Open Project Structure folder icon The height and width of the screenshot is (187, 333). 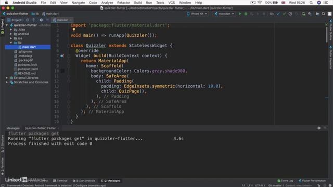317,14
